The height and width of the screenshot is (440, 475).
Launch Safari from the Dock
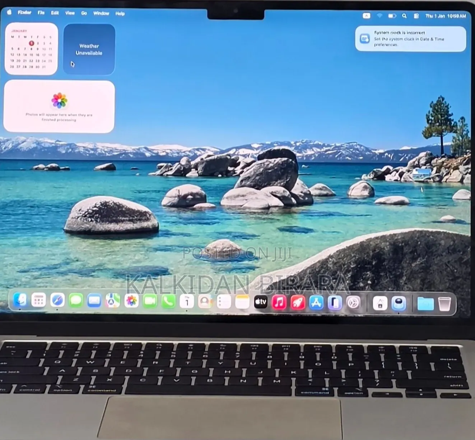57,300
